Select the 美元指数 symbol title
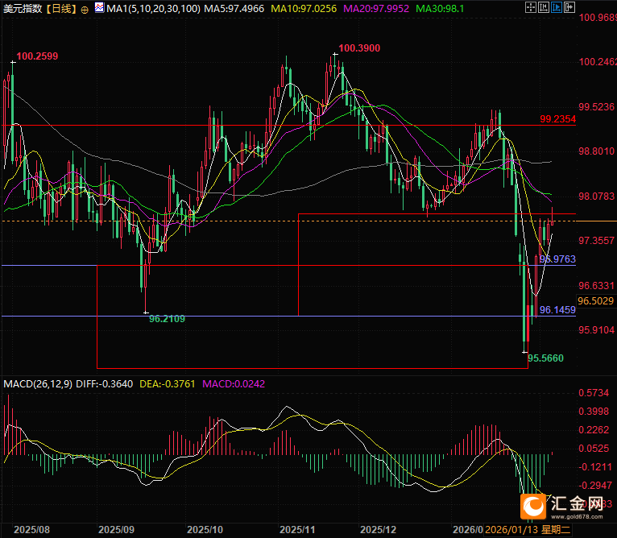 [22, 9]
